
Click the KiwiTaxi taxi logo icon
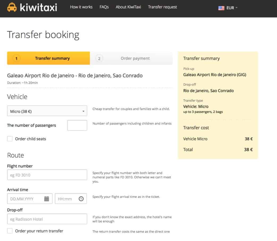click(x=12, y=7)
